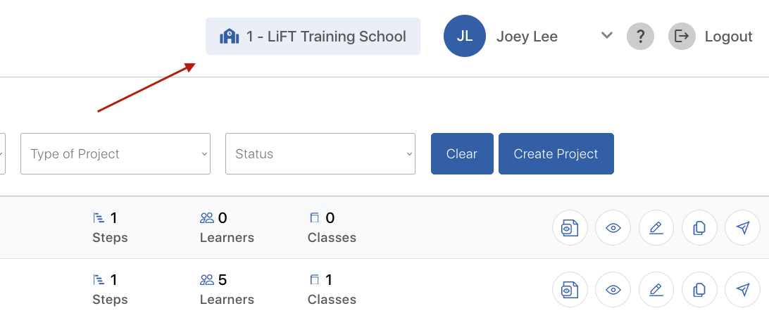This screenshot has height=318, width=769.
Task: Duplicate the first project with the copy icon
Action: point(699,228)
